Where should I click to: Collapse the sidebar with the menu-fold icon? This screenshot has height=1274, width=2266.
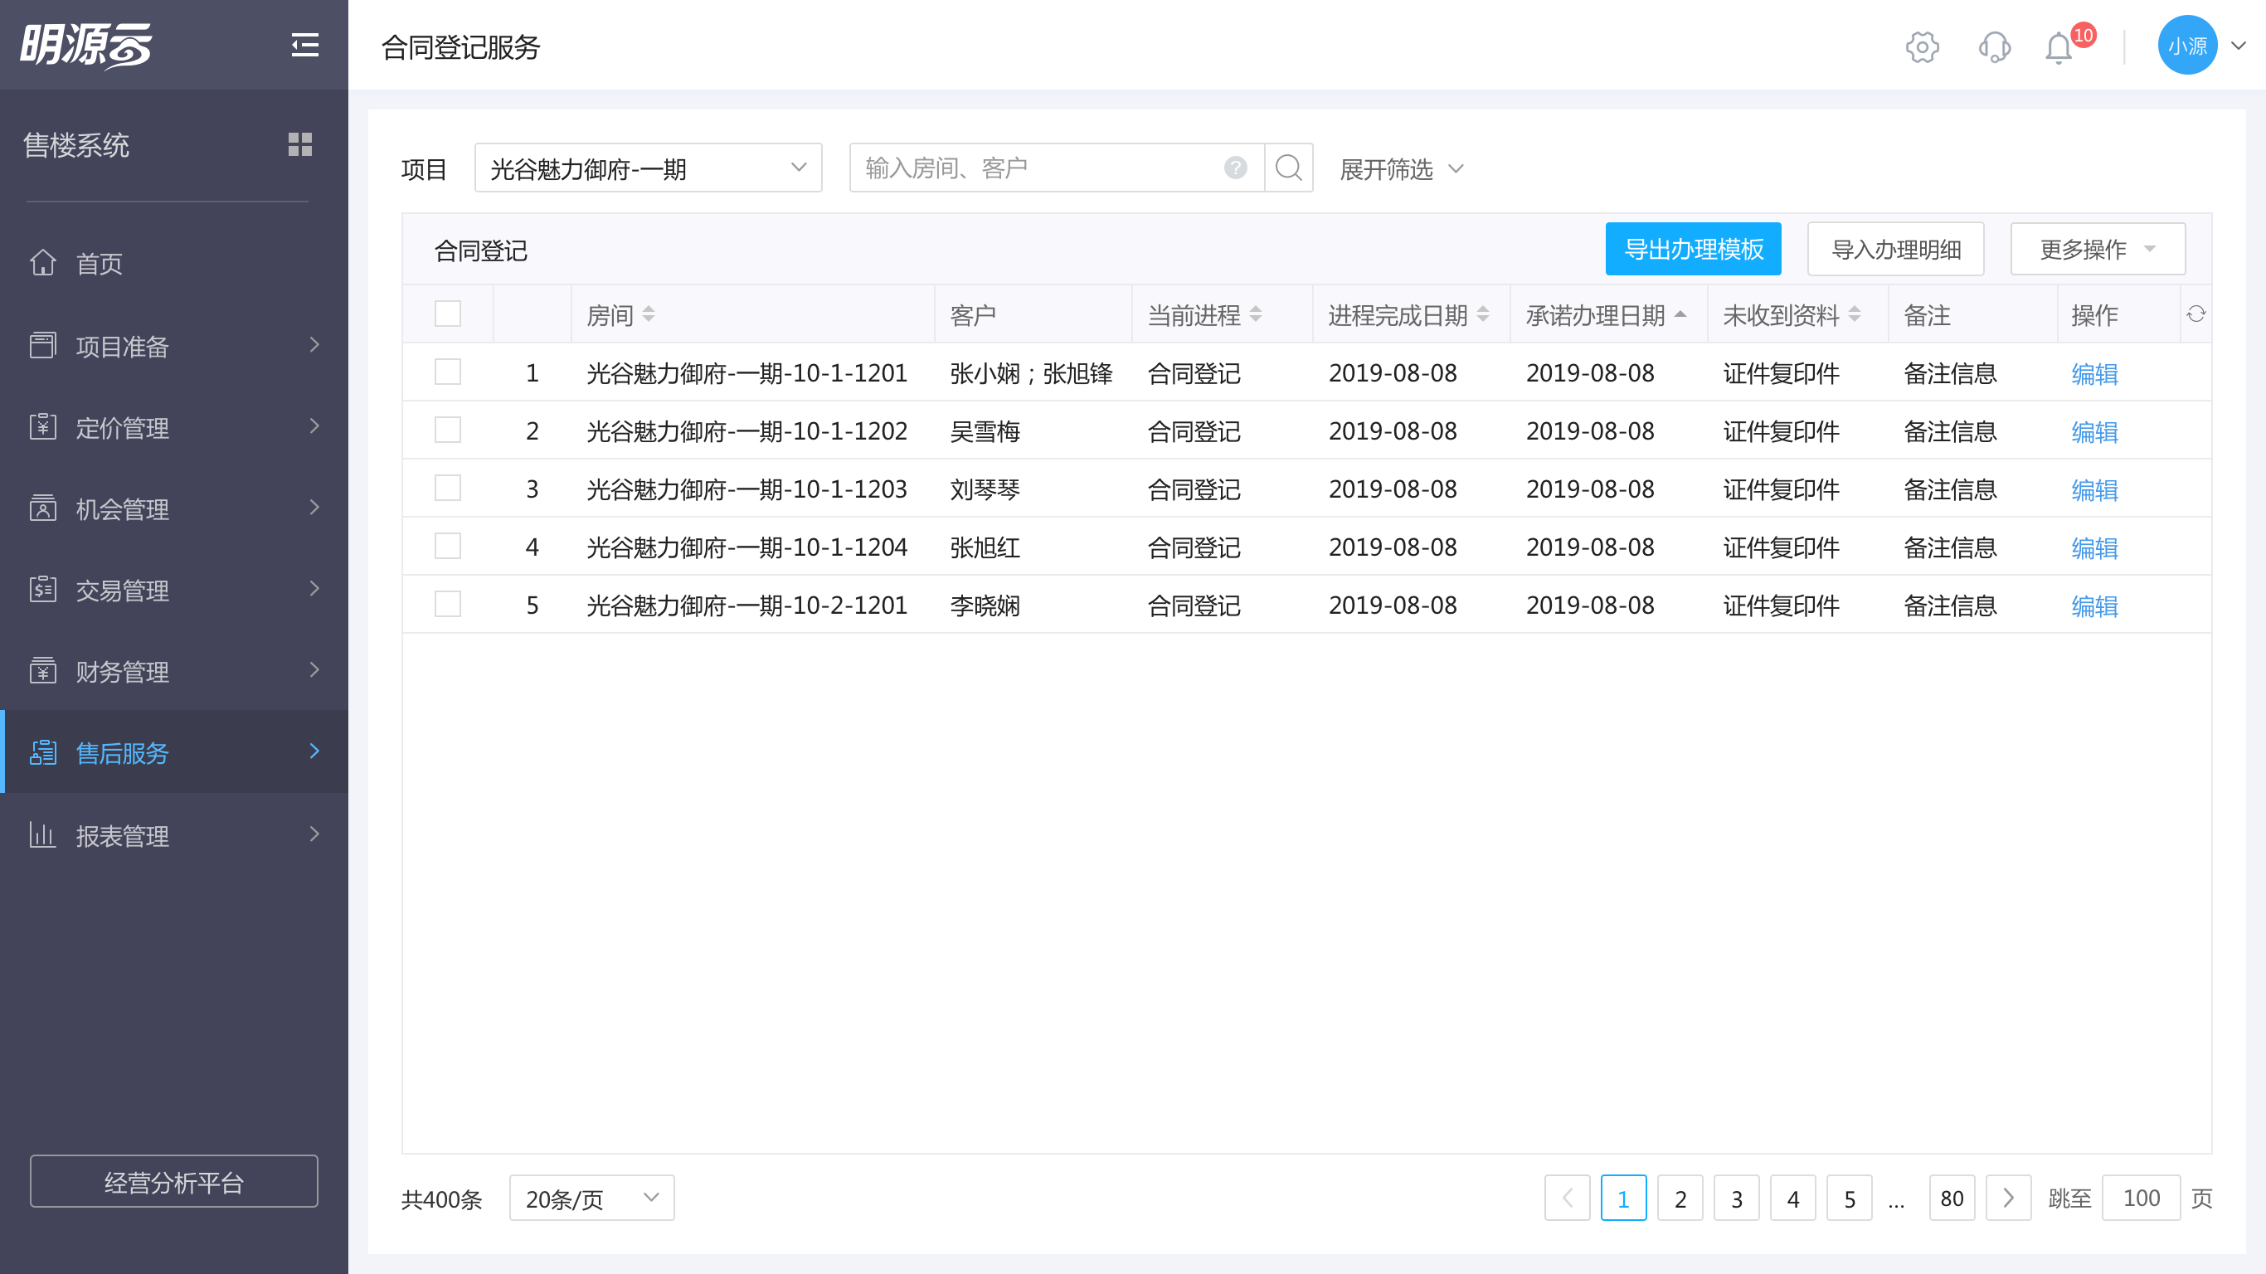(304, 45)
